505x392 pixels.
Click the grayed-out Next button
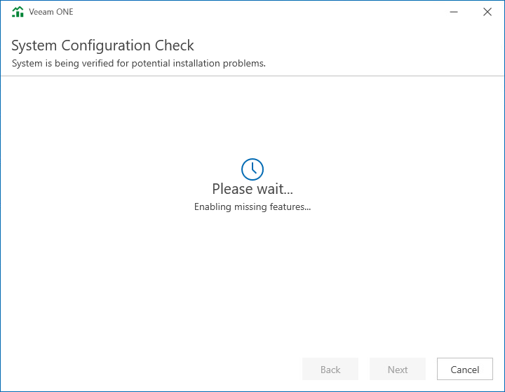pyautogui.click(x=398, y=369)
